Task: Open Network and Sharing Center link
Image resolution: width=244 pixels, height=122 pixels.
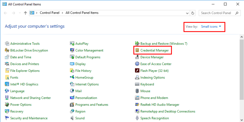Action: coord(30,98)
